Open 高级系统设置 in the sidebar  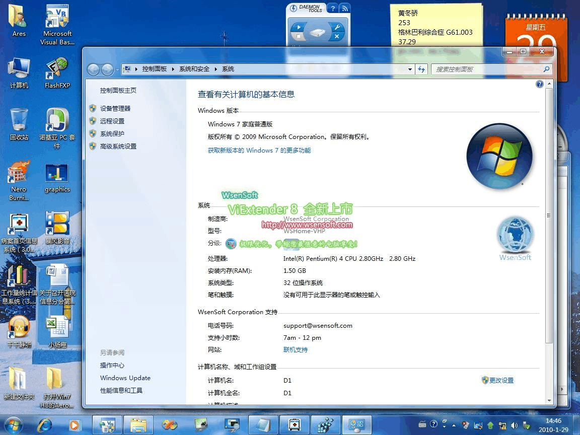pyautogui.click(x=118, y=146)
